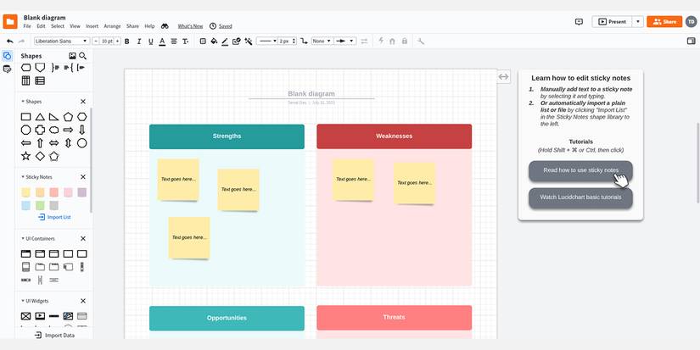Open the fill color bucket tool
Viewport: 700px width, 350px height.
point(214,41)
